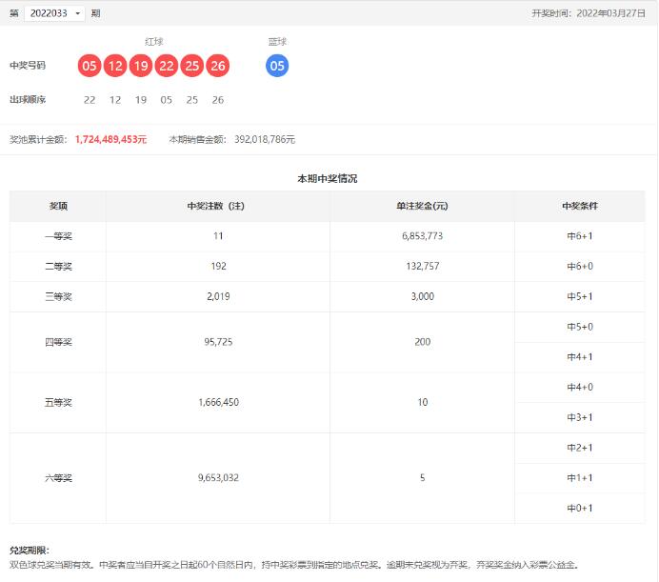Select the 一等奖 row label
This screenshot has width=659, height=582.
coord(58,236)
